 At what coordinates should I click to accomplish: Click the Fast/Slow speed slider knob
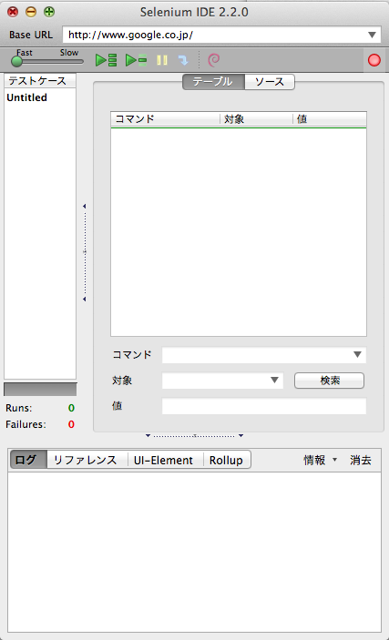[16, 62]
